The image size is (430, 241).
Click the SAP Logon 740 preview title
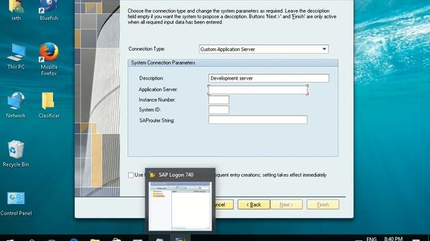click(176, 175)
